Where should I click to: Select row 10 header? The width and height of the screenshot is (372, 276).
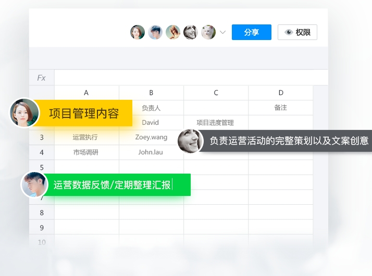click(42, 242)
